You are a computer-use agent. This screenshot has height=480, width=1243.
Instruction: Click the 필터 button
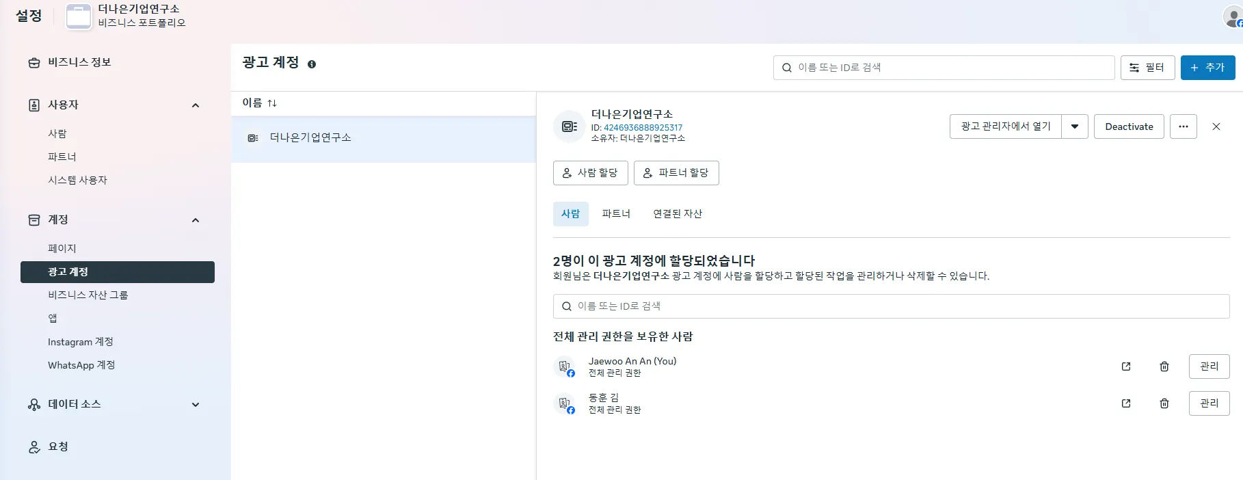[x=1148, y=68]
